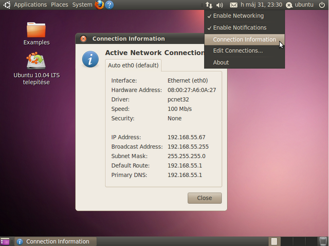The height and width of the screenshot is (246, 329).
Task: Toggle the Enable Notifications option
Action: coord(240,28)
